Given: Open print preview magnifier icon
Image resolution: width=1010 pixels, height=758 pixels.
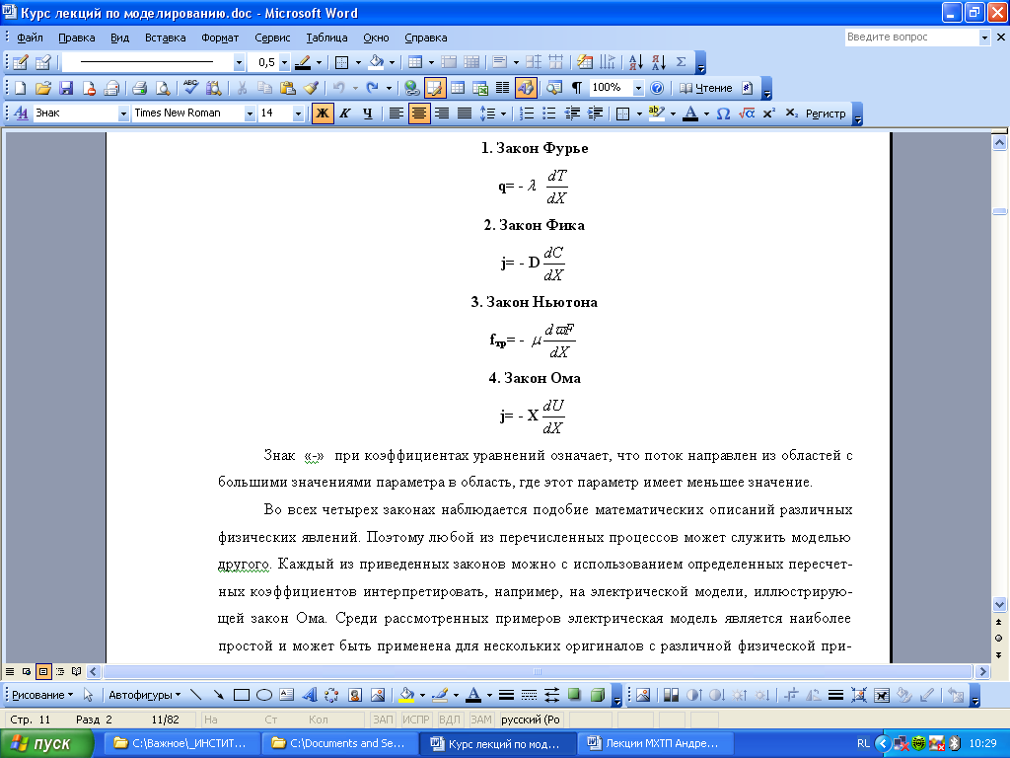Looking at the screenshot, I should point(163,88).
